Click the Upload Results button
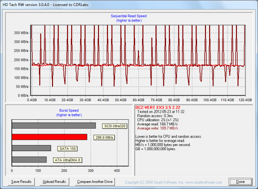The height and width of the screenshot is (189, 258). pyautogui.click(x=54, y=182)
